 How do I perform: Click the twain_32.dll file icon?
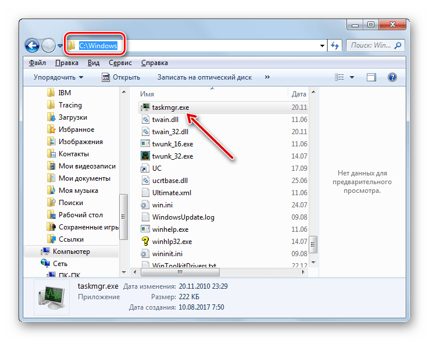point(145,131)
